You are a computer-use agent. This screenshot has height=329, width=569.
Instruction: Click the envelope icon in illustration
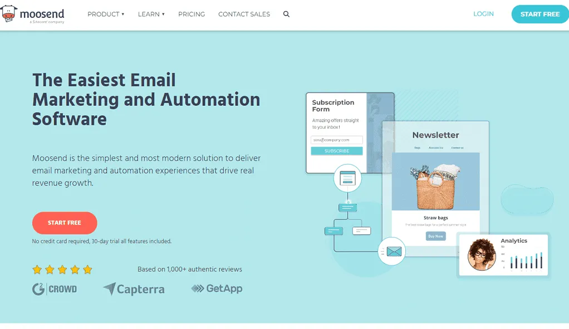click(394, 252)
